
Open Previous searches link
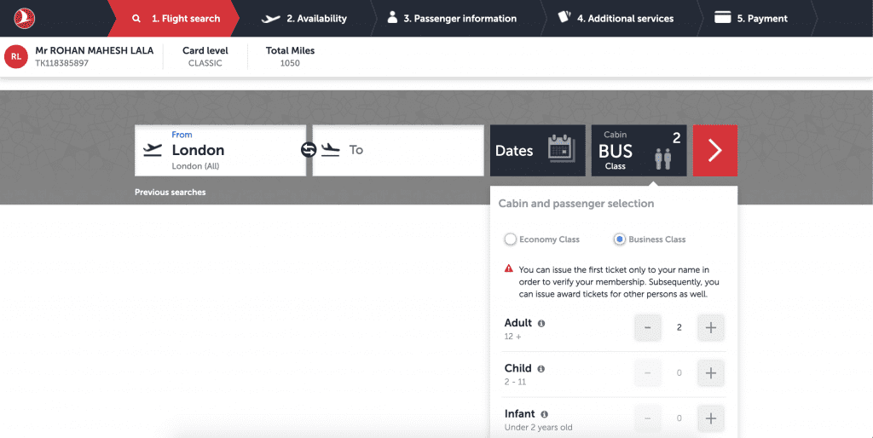pos(171,192)
